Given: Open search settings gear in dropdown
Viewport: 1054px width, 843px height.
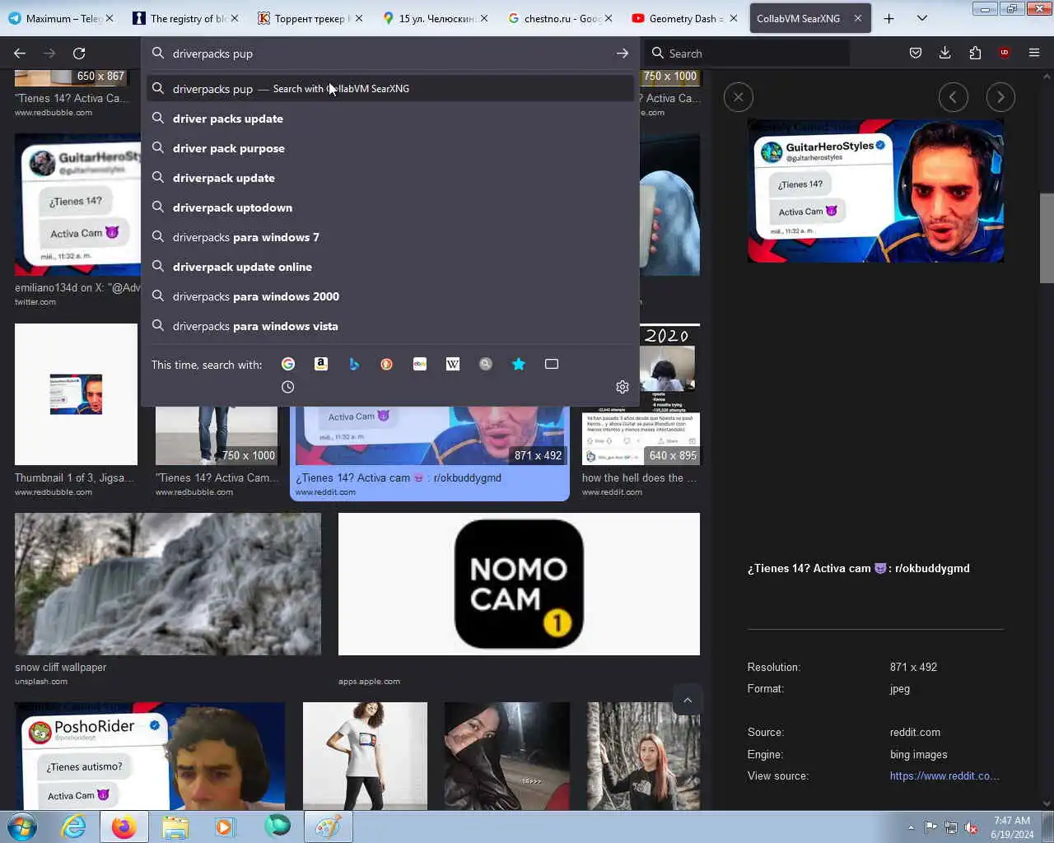Looking at the screenshot, I should [x=623, y=387].
